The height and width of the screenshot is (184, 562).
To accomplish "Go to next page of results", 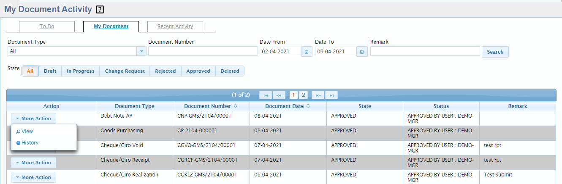I will click(318, 95).
